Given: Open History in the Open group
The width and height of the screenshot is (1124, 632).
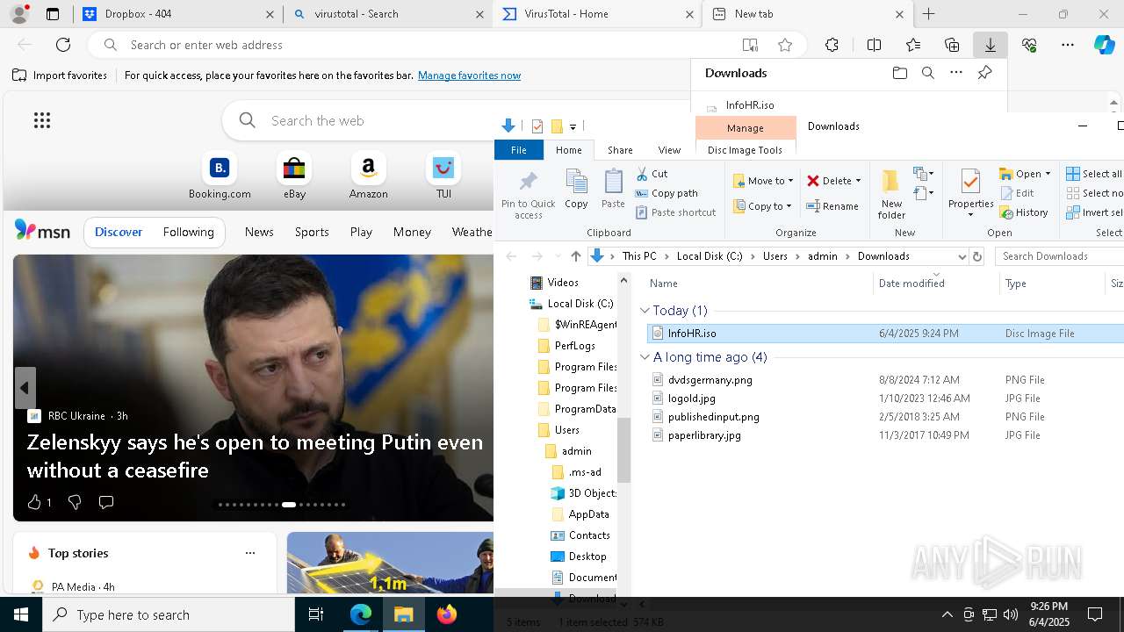Looking at the screenshot, I should click(x=1024, y=212).
